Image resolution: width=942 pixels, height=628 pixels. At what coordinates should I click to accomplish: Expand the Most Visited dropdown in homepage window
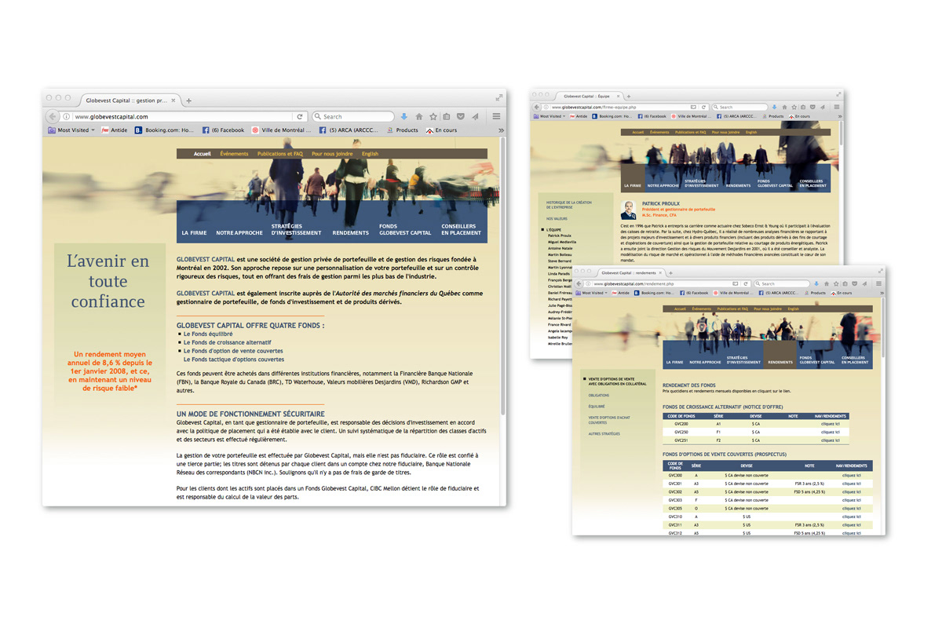[x=71, y=130]
